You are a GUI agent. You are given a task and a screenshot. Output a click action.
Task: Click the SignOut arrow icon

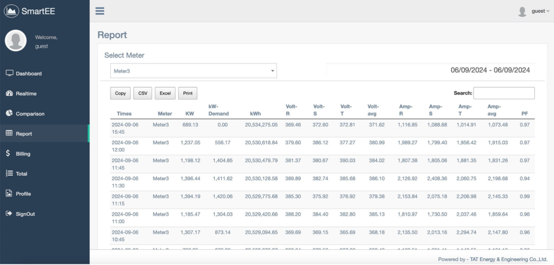(9, 214)
